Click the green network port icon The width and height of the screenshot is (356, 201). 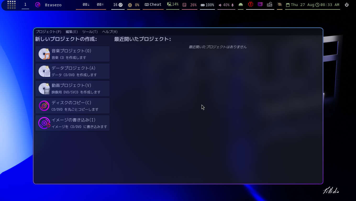pyautogui.click(x=241, y=5)
